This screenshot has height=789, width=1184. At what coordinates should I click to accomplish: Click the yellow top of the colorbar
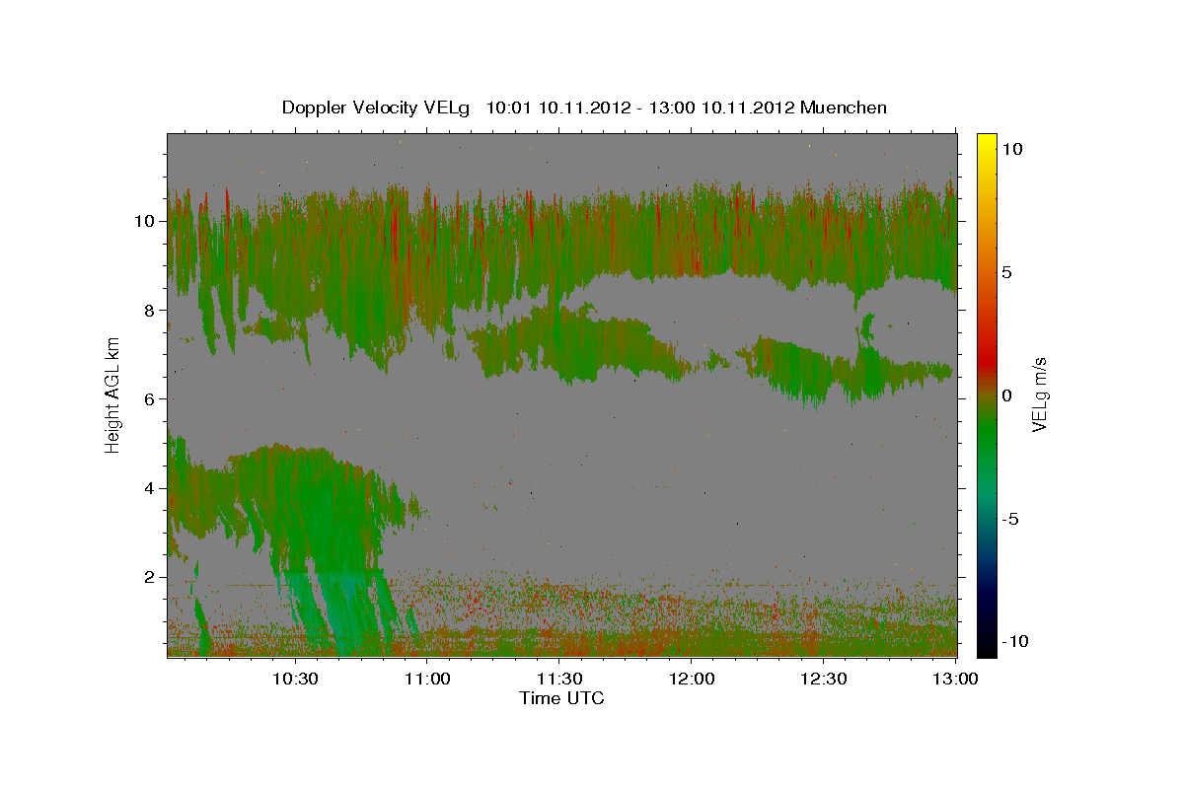(987, 140)
